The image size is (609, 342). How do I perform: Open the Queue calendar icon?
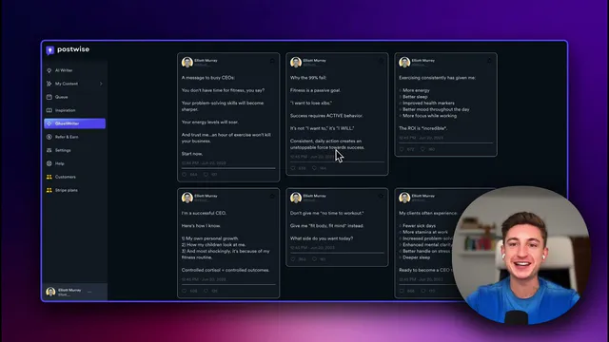coord(49,97)
